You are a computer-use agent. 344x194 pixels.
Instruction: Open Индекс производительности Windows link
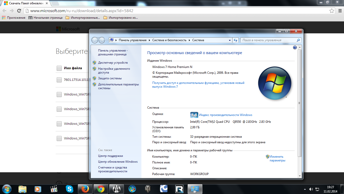[x=226, y=115]
